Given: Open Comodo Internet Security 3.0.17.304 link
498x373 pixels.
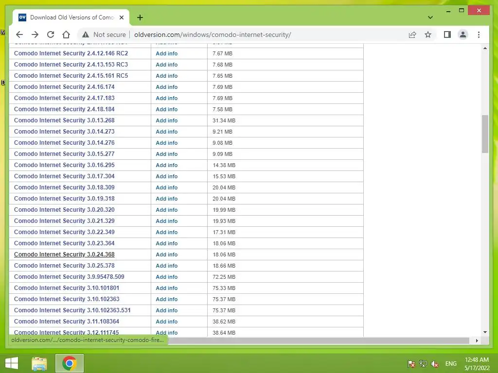Looking at the screenshot, I should [64, 176].
